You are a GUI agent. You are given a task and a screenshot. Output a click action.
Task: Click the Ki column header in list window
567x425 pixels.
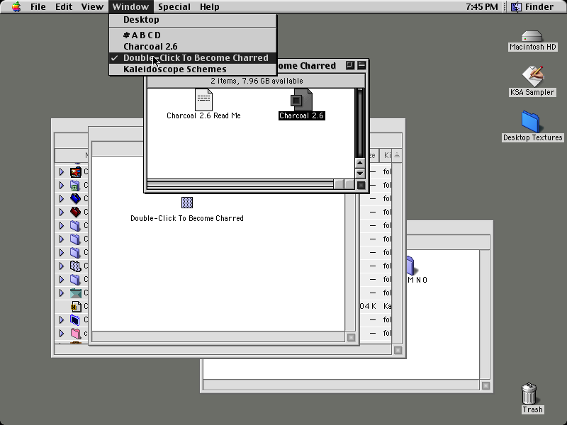coord(387,155)
